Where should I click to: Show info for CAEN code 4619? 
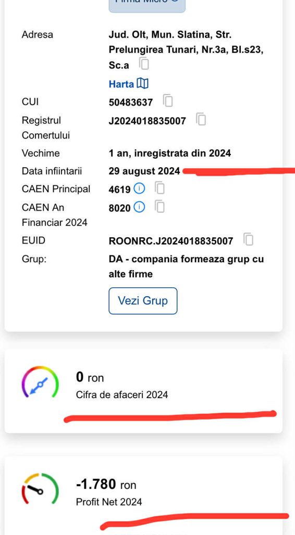point(139,188)
